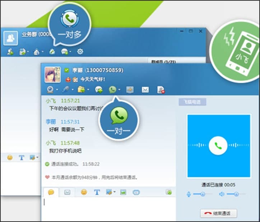
Task: Click 通话已连接 00:05 status text
Action: (x=218, y=185)
